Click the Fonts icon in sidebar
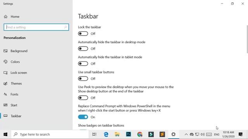The width and height of the screenshot is (248, 139). pos(5,94)
